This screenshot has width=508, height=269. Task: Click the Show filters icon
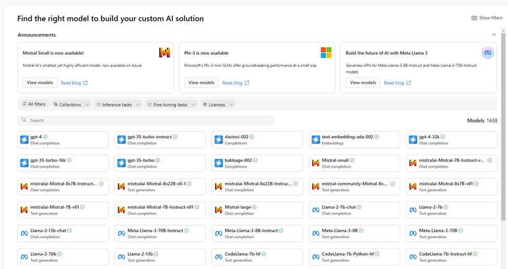coord(474,18)
